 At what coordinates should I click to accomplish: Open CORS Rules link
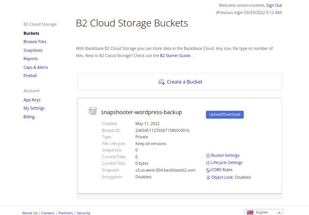point(222,170)
